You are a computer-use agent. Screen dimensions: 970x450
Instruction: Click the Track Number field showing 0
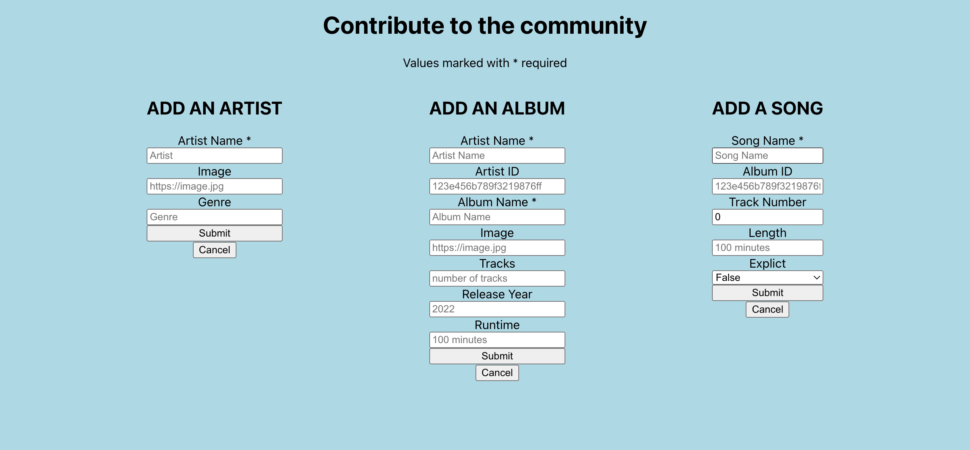[x=767, y=216]
